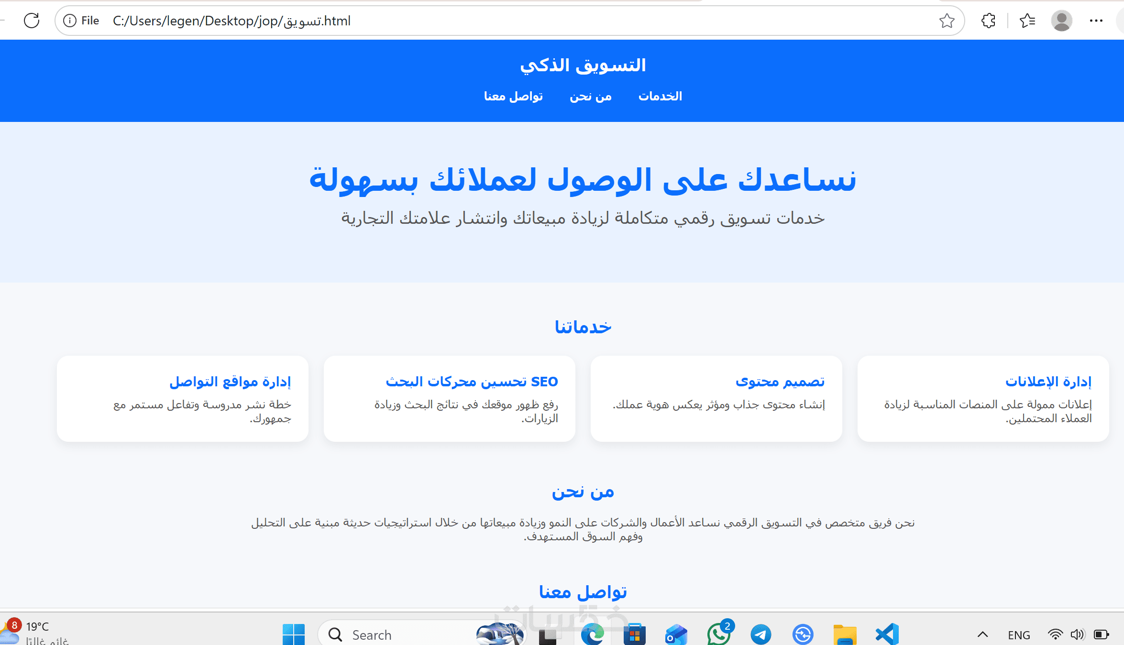The width and height of the screenshot is (1124, 645).
Task: Open the volume control in the tray
Action: (x=1077, y=634)
